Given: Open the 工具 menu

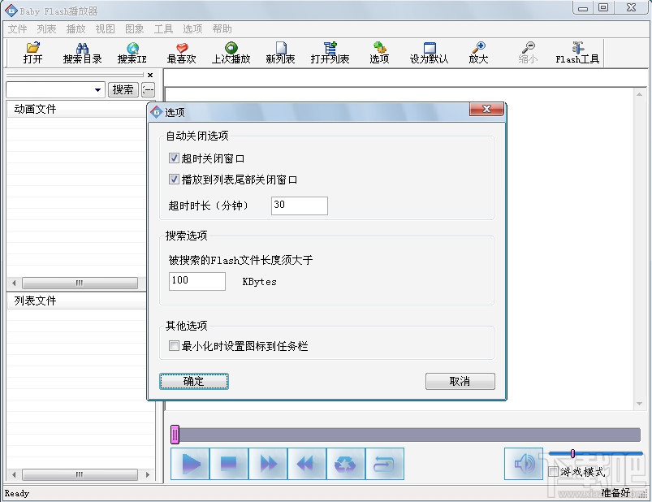Looking at the screenshot, I should tap(163, 28).
